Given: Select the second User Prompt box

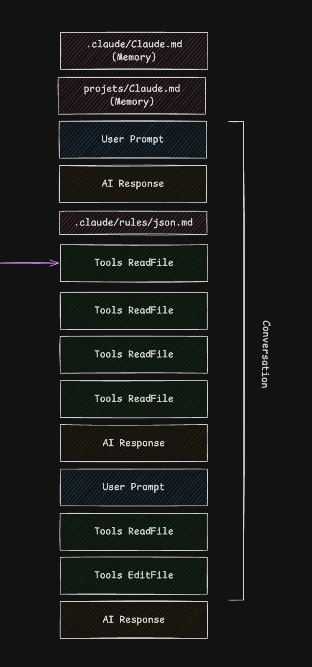Looking at the screenshot, I should pyautogui.click(x=133, y=487).
